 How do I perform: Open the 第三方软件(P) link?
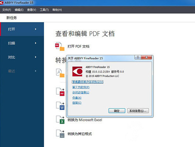tap(81, 87)
